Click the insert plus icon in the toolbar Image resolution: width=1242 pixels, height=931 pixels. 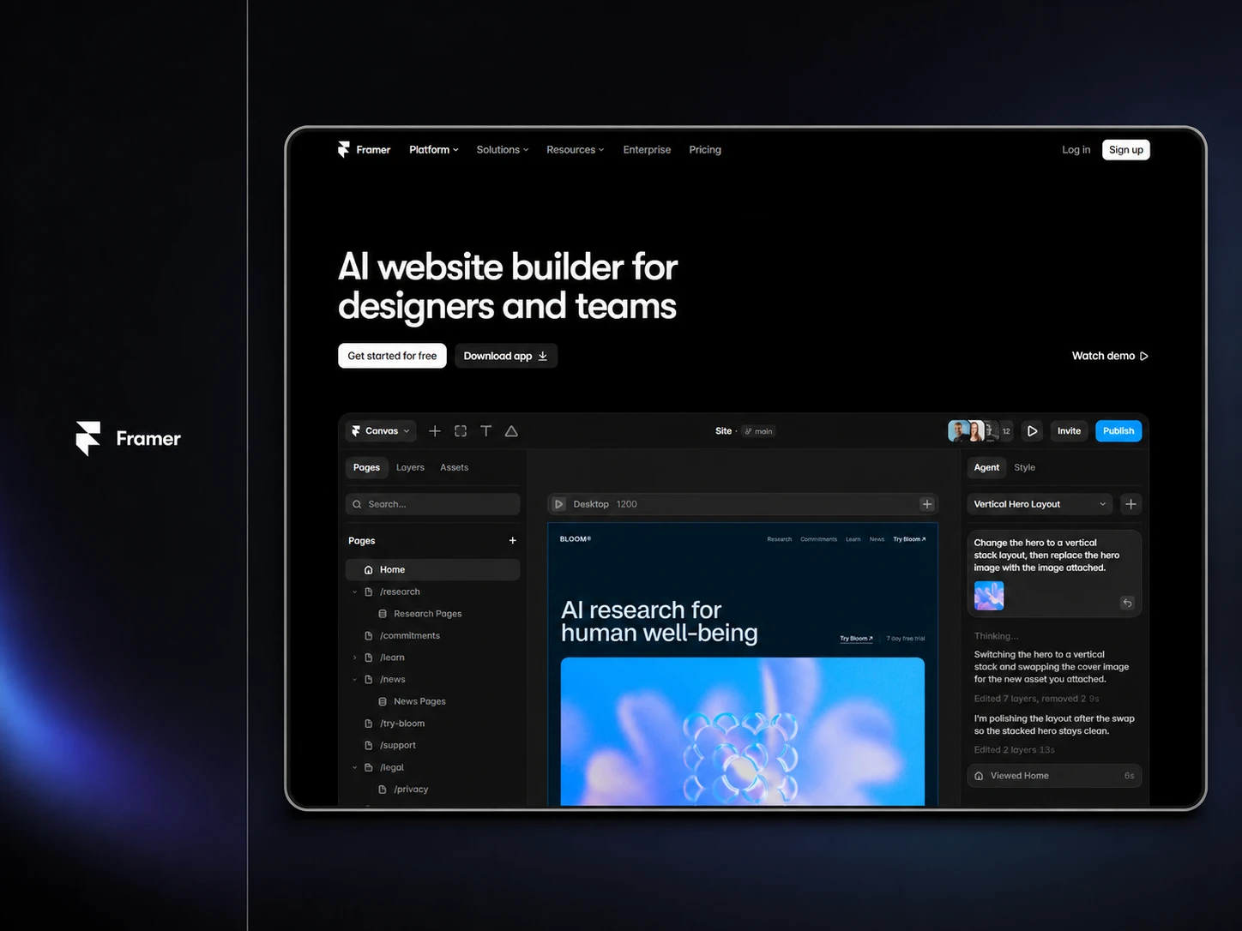(435, 431)
